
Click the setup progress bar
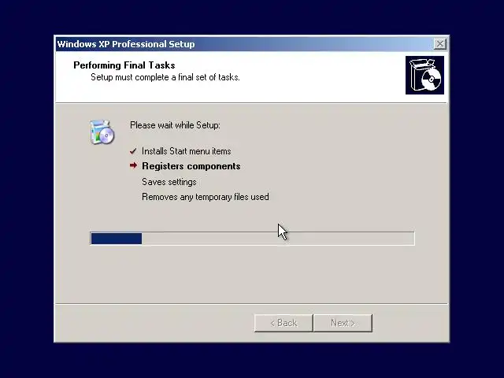(x=252, y=239)
